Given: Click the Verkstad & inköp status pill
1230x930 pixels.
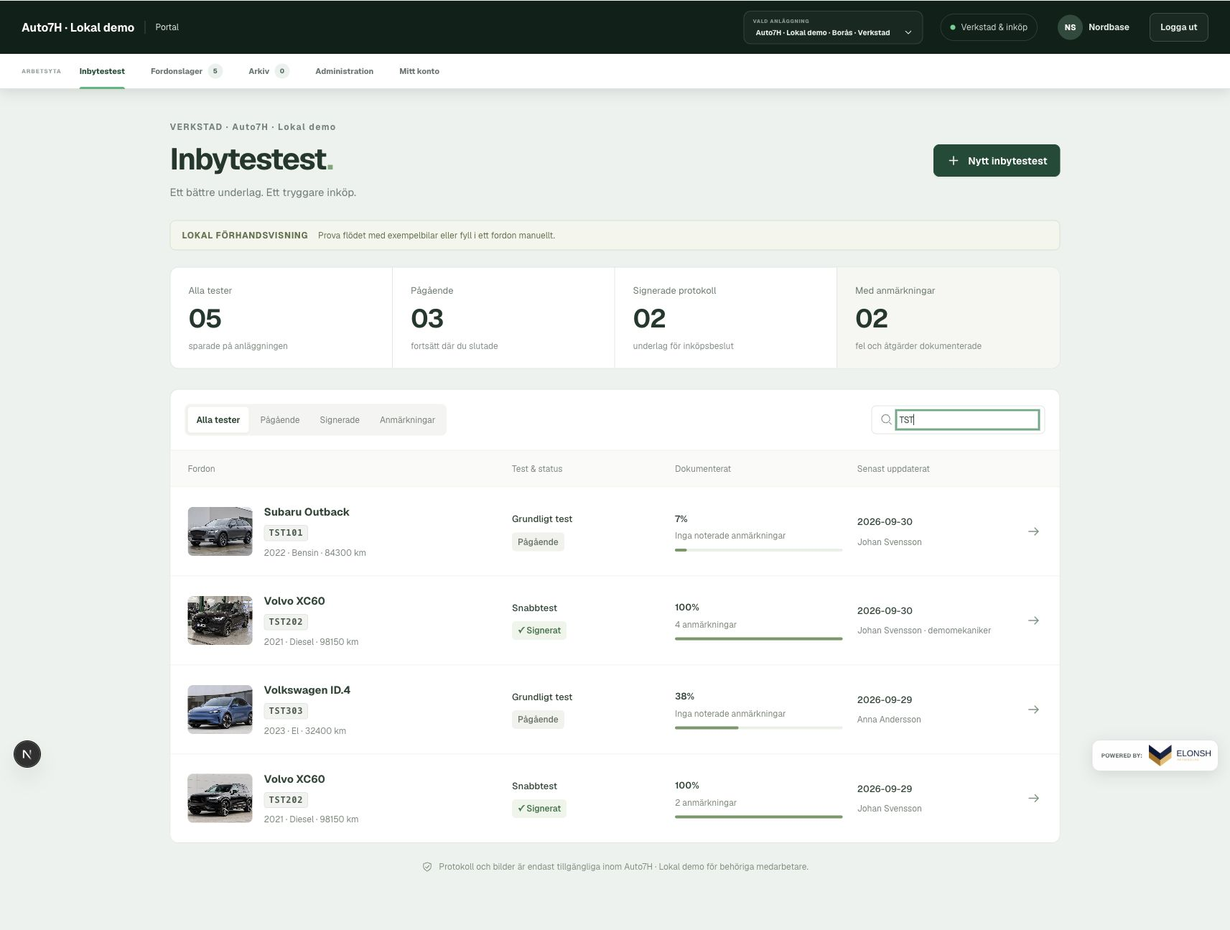Looking at the screenshot, I should (x=989, y=27).
